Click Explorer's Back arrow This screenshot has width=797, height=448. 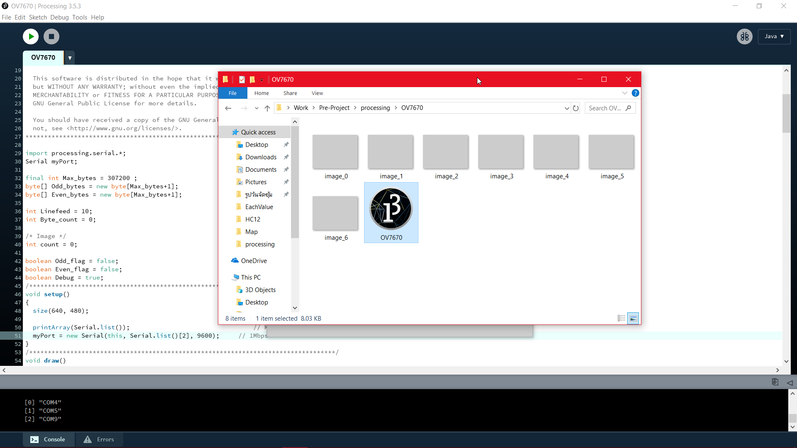pos(228,108)
